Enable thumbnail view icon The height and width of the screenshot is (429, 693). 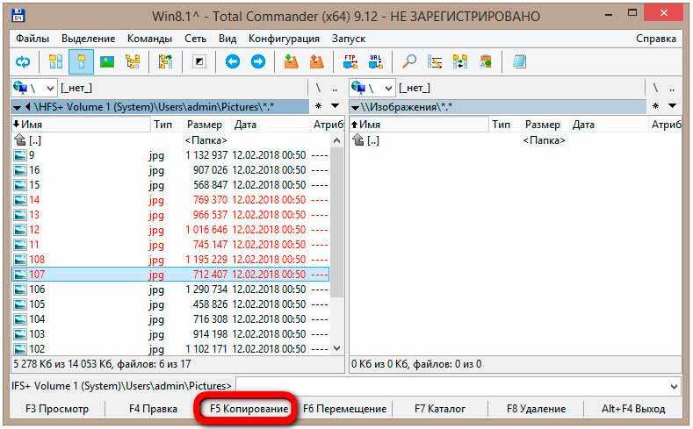click(107, 61)
